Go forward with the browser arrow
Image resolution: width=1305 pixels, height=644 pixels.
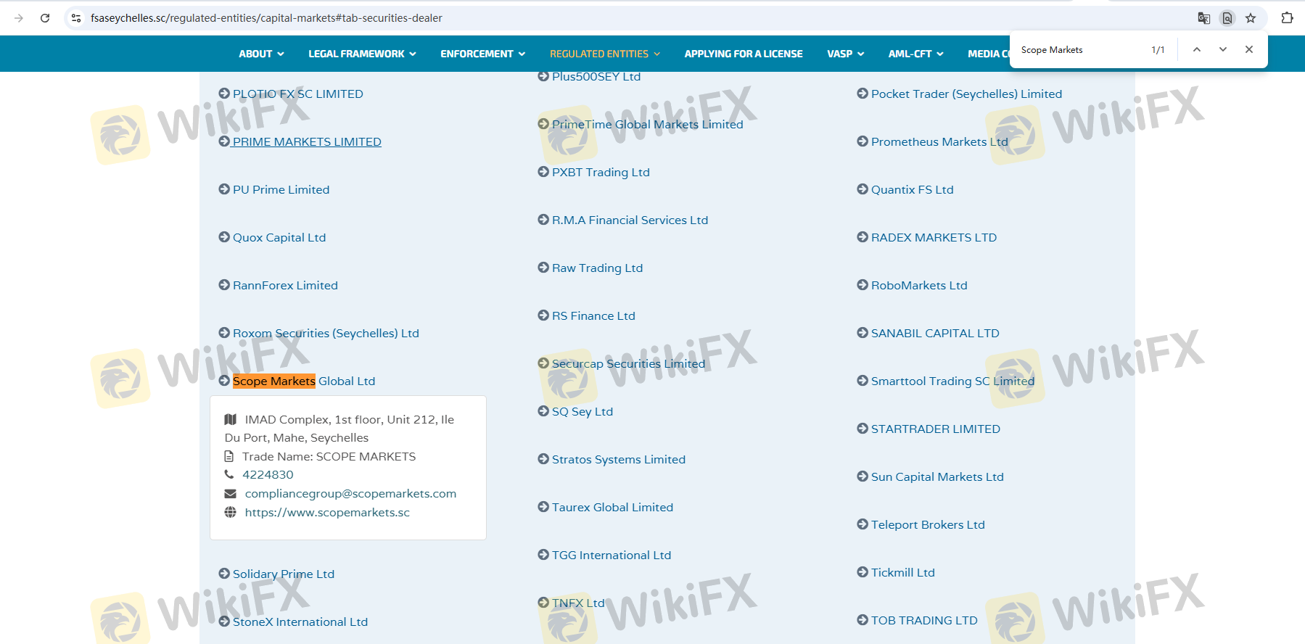tap(19, 18)
